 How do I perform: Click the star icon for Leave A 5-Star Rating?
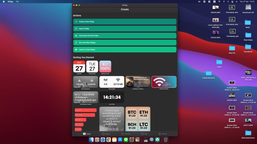(76, 50)
